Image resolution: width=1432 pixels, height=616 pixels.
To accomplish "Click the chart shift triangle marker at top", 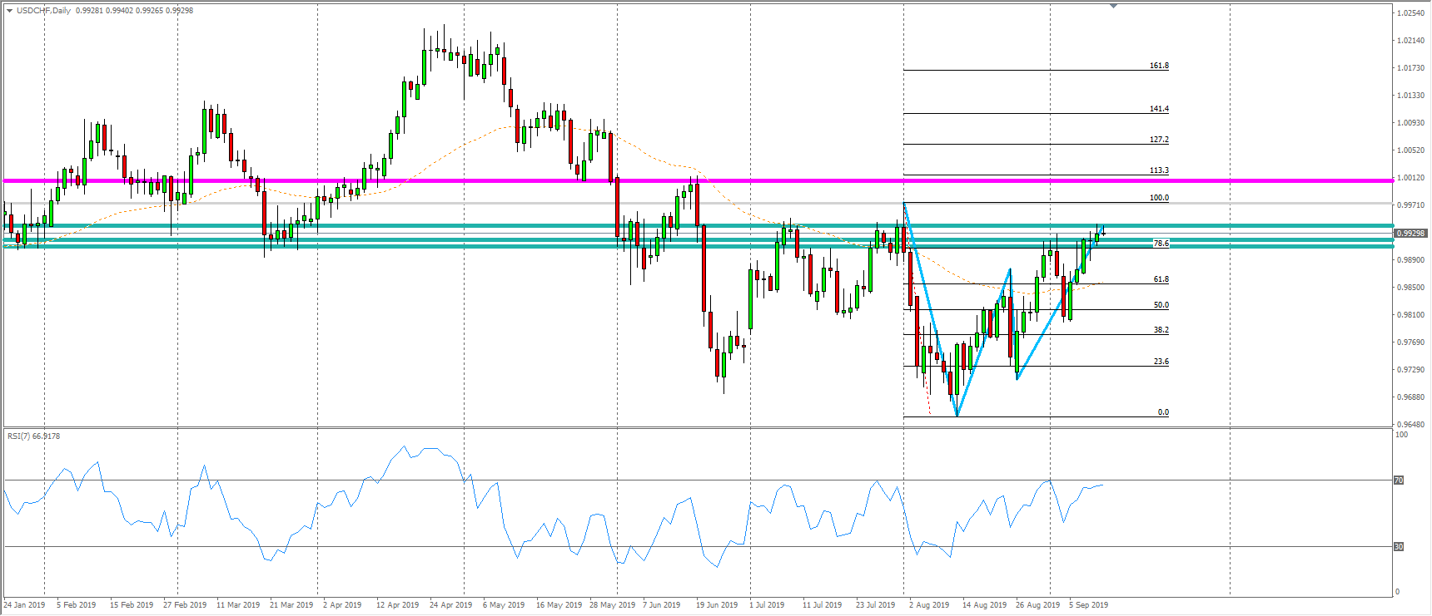I will pos(1113,6).
